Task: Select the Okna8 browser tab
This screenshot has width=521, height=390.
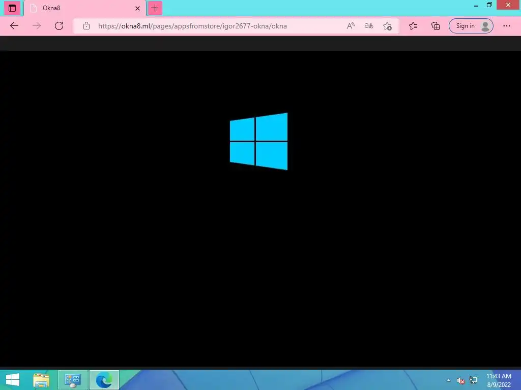Action: point(85,8)
